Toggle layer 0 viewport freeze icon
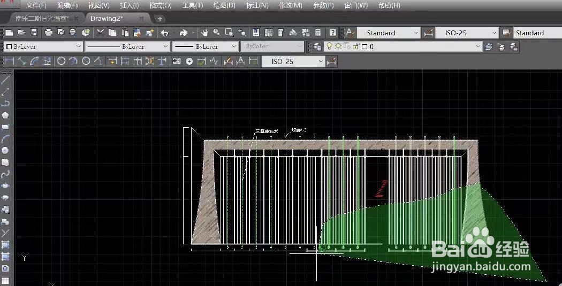 pos(347,47)
